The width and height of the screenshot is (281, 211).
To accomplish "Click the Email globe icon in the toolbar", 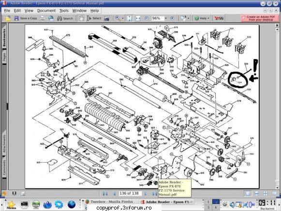I will (51, 18).
